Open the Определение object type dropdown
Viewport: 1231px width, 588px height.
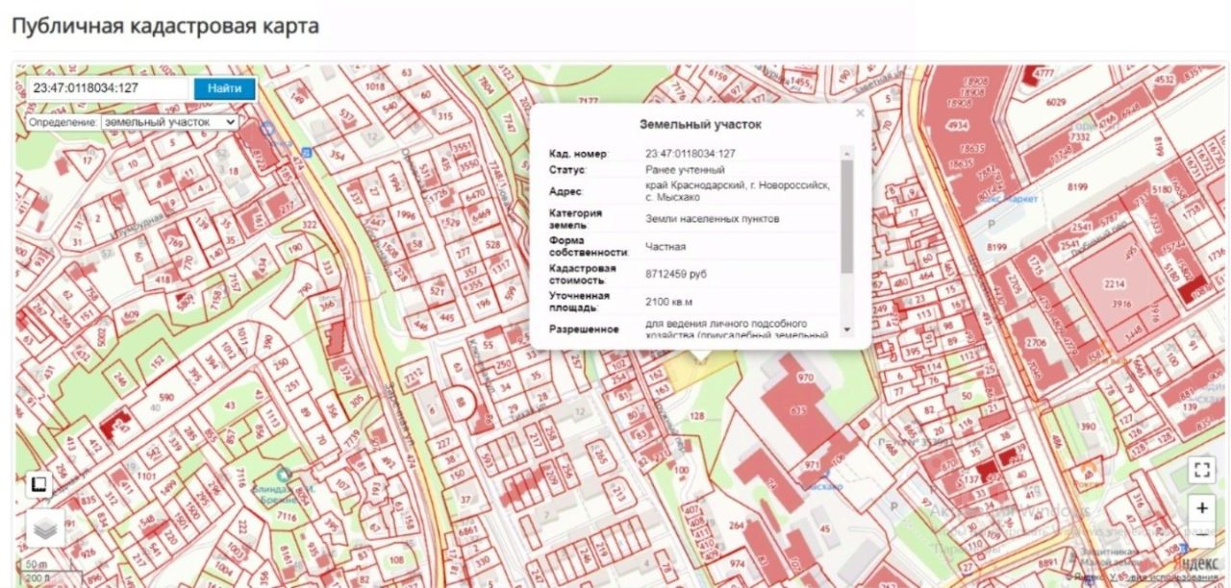click(170, 123)
